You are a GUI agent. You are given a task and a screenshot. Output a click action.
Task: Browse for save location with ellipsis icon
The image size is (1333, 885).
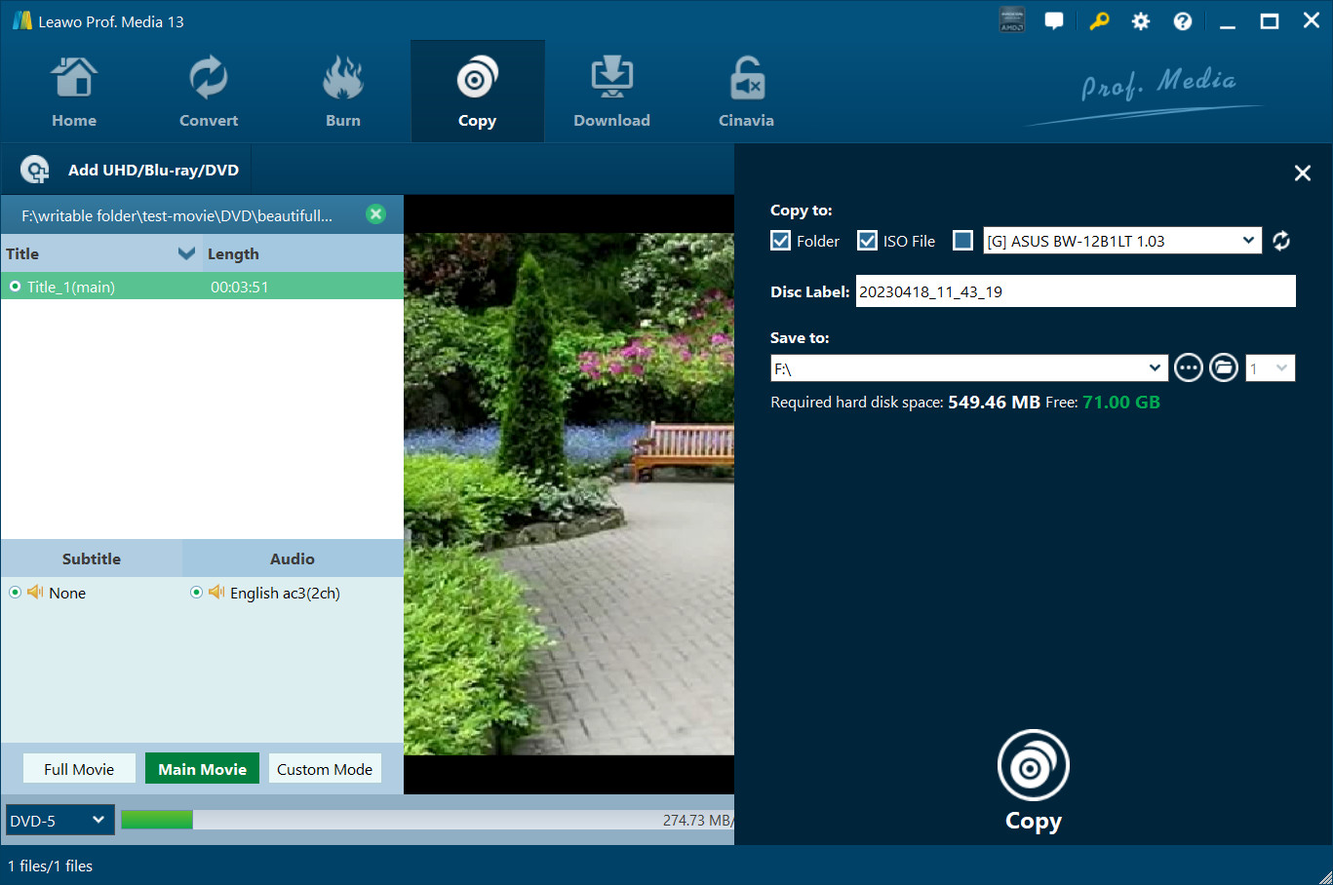click(x=1188, y=367)
